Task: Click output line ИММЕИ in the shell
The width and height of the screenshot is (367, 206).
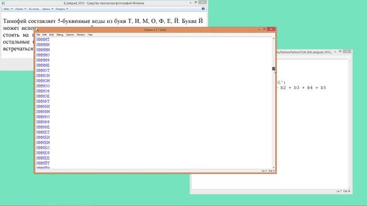Action: point(43,137)
